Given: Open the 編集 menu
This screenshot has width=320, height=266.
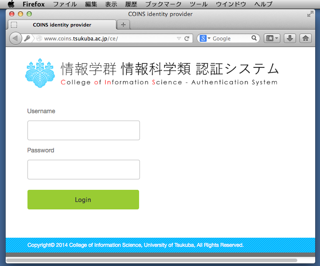Looking at the screenshot, I should click(x=91, y=4).
